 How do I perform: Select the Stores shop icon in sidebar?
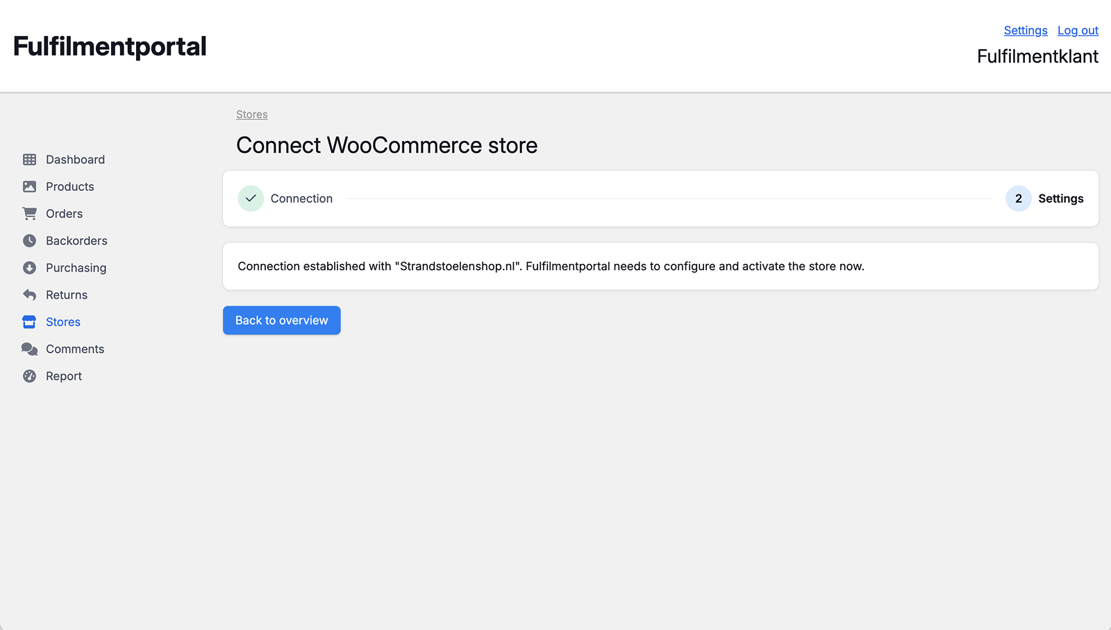pyautogui.click(x=29, y=322)
